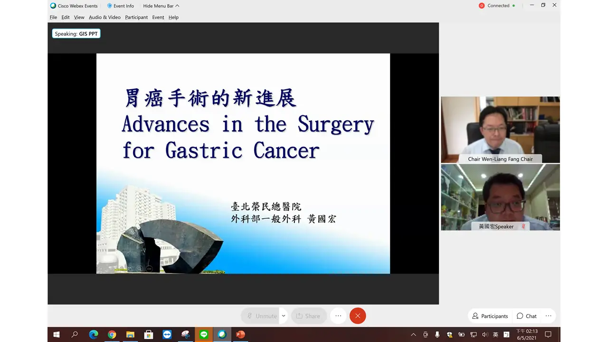The width and height of the screenshot is (608, 342).
Task: Toggle the Unmute microphone button
Action: pyautogui.click(x=261, y=316)
